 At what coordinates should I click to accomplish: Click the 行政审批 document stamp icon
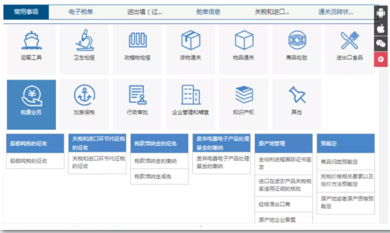137,95
